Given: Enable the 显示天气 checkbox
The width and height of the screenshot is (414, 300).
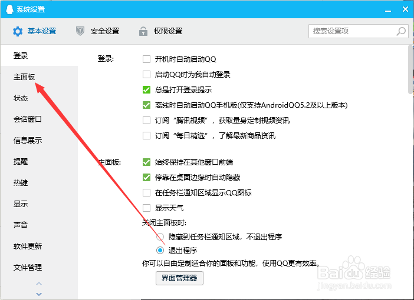Looking at the screenshot, I should click(146, 208).
